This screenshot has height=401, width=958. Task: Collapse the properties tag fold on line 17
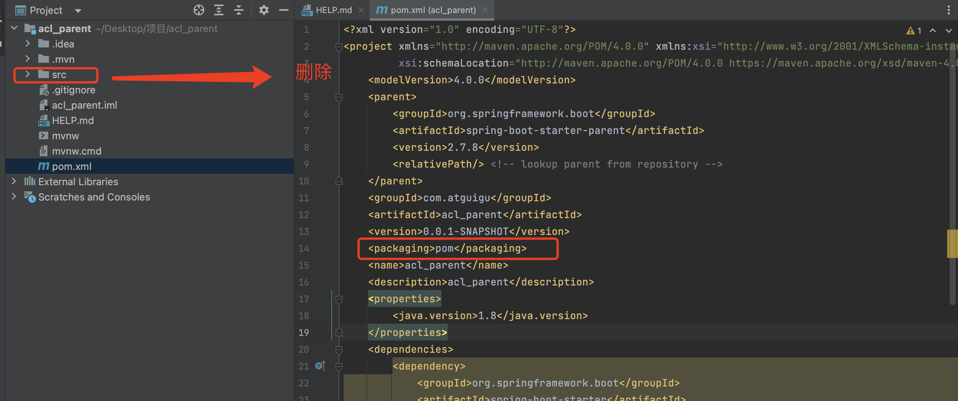point(339,299)
